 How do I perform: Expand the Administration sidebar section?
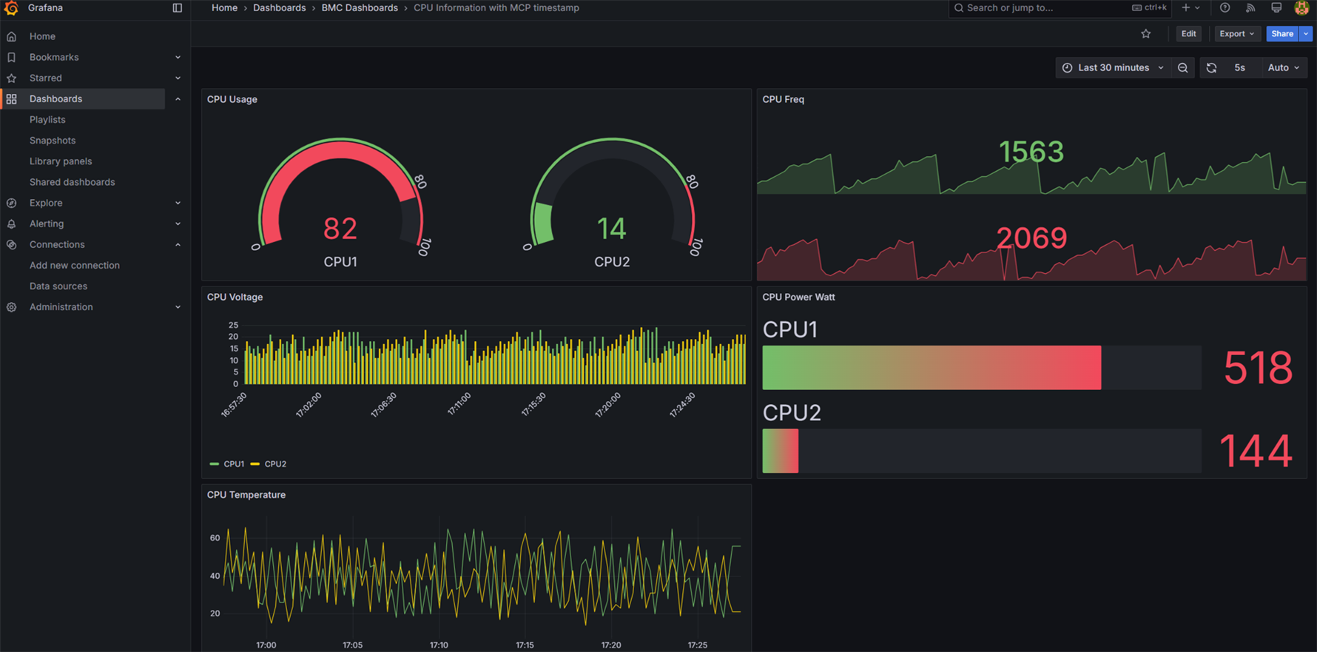(x=178, y=307)
